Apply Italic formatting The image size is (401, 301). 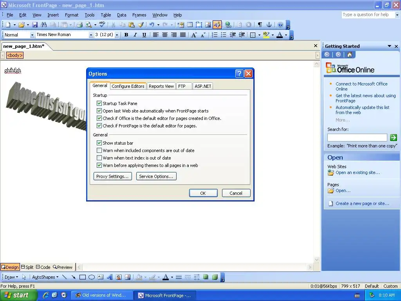pos(135,35)
